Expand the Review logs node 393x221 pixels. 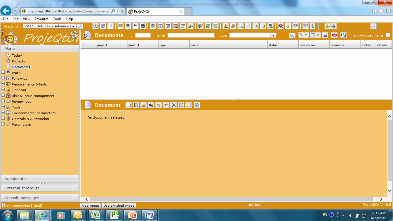[x=3, y=101]
